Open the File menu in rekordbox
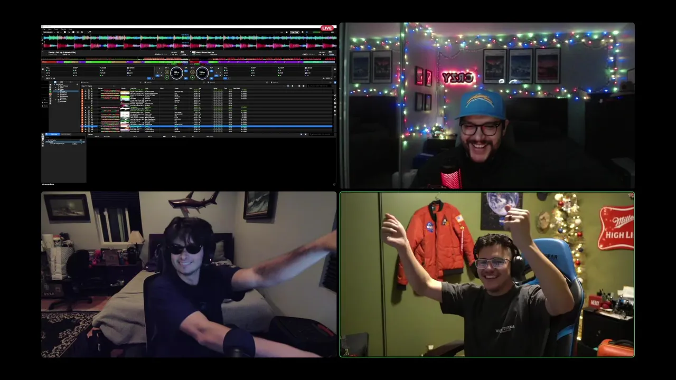This screenshot has width=676, height=380. click(44, 29)
